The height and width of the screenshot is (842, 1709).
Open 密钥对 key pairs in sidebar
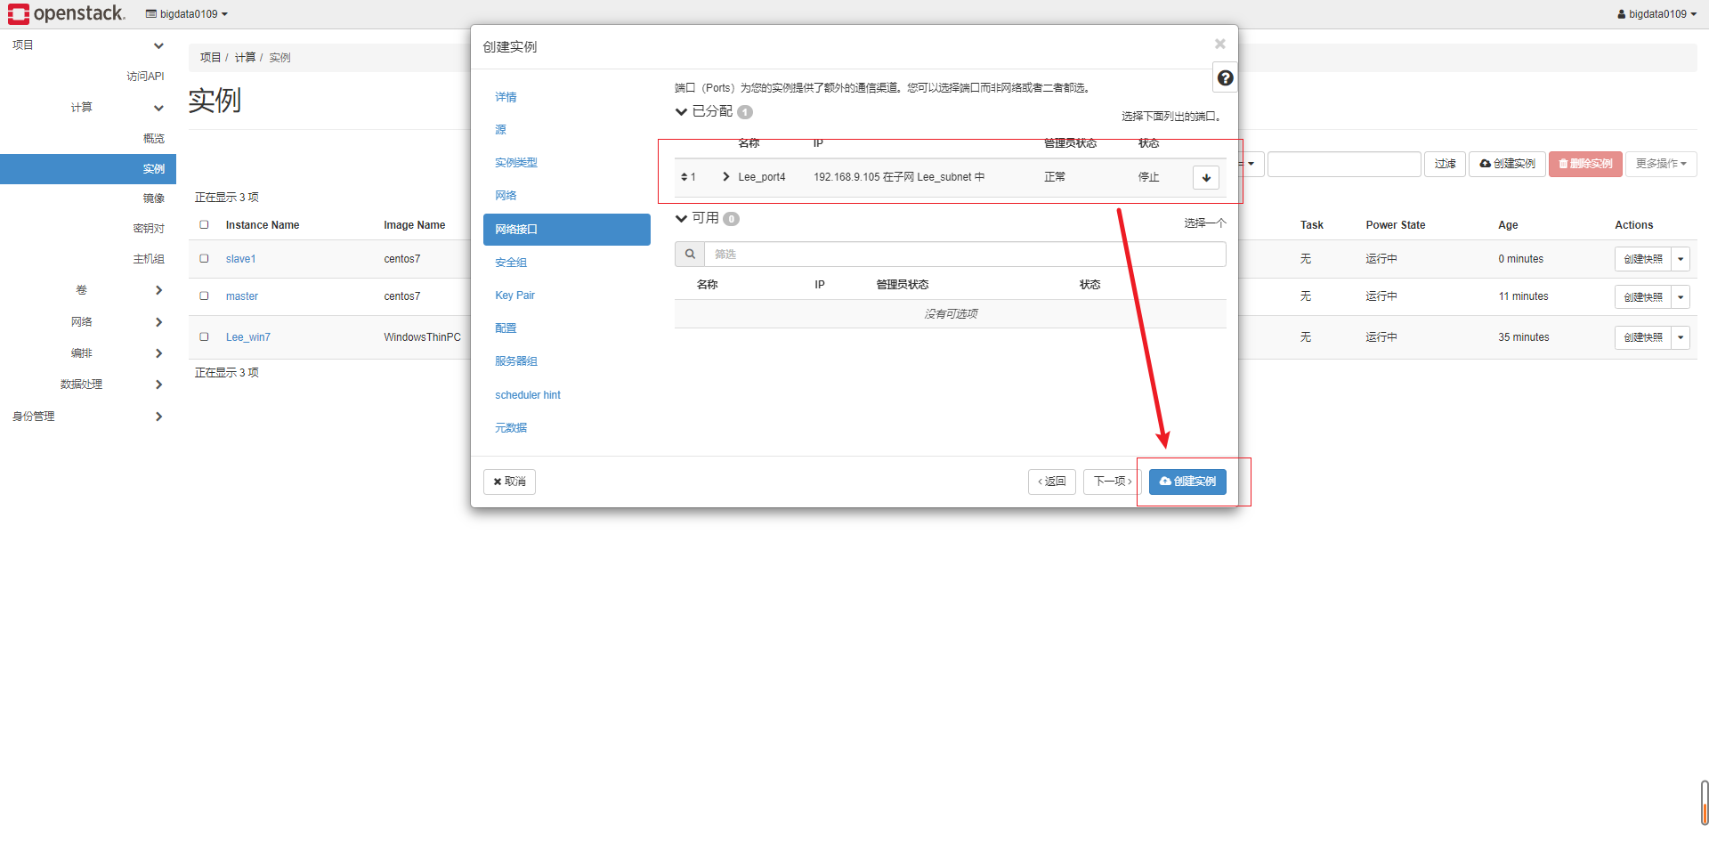pyautogui.click(x=149, y=229)
